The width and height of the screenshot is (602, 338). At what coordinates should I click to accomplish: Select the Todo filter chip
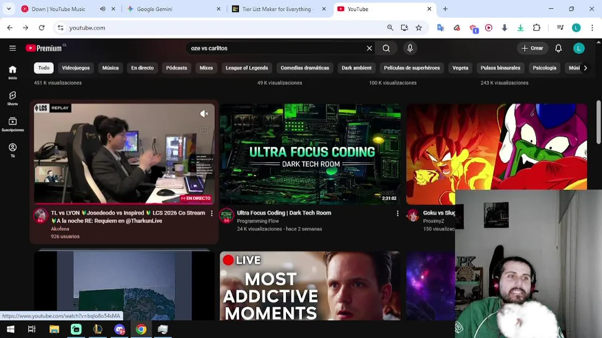click(x=44, y=68)
